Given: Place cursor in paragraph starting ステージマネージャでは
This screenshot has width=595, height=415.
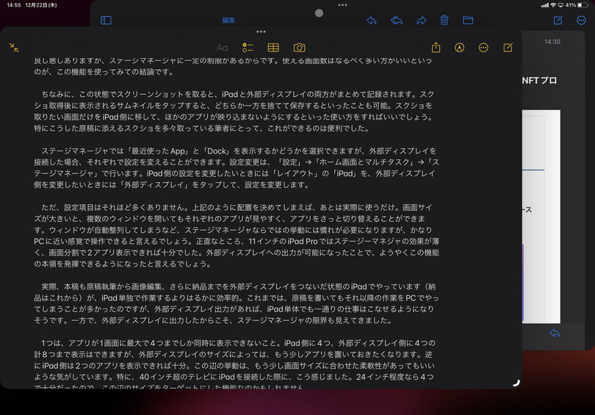Looking at the screenshot, I should click(237, 167).
